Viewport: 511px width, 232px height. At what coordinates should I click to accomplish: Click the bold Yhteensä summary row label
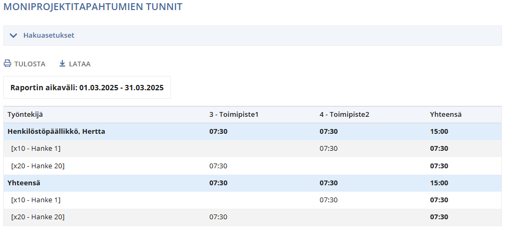(24, 183)
